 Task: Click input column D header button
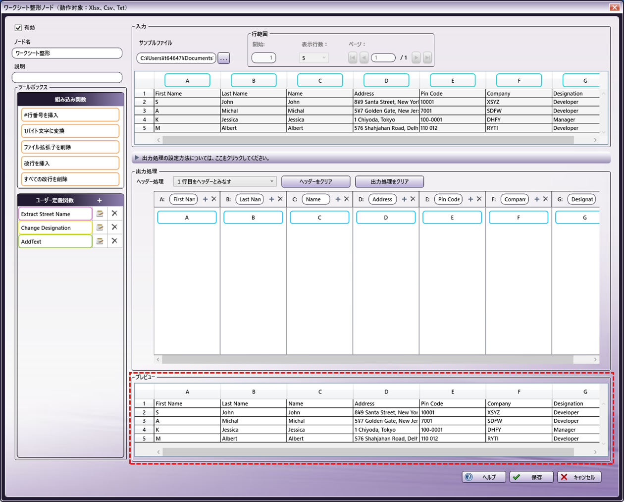(x=386, y=80)
